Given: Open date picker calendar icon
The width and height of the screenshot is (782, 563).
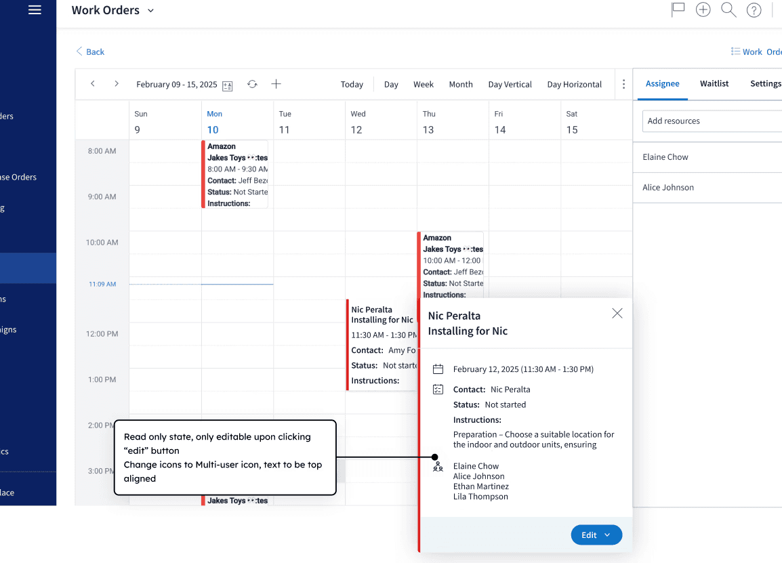Looking at the screenshot, I should pos(228,86).
